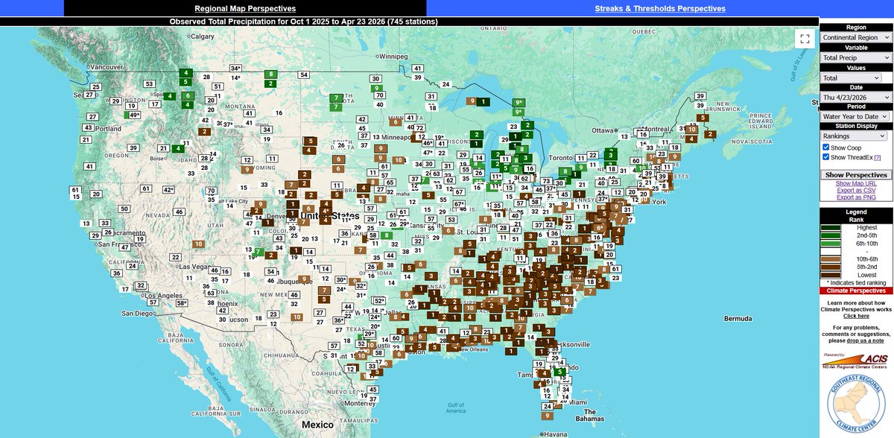Open the 20* station marker in Texas
This screenshot has width=894, height=438.
(x=375, y=326)
